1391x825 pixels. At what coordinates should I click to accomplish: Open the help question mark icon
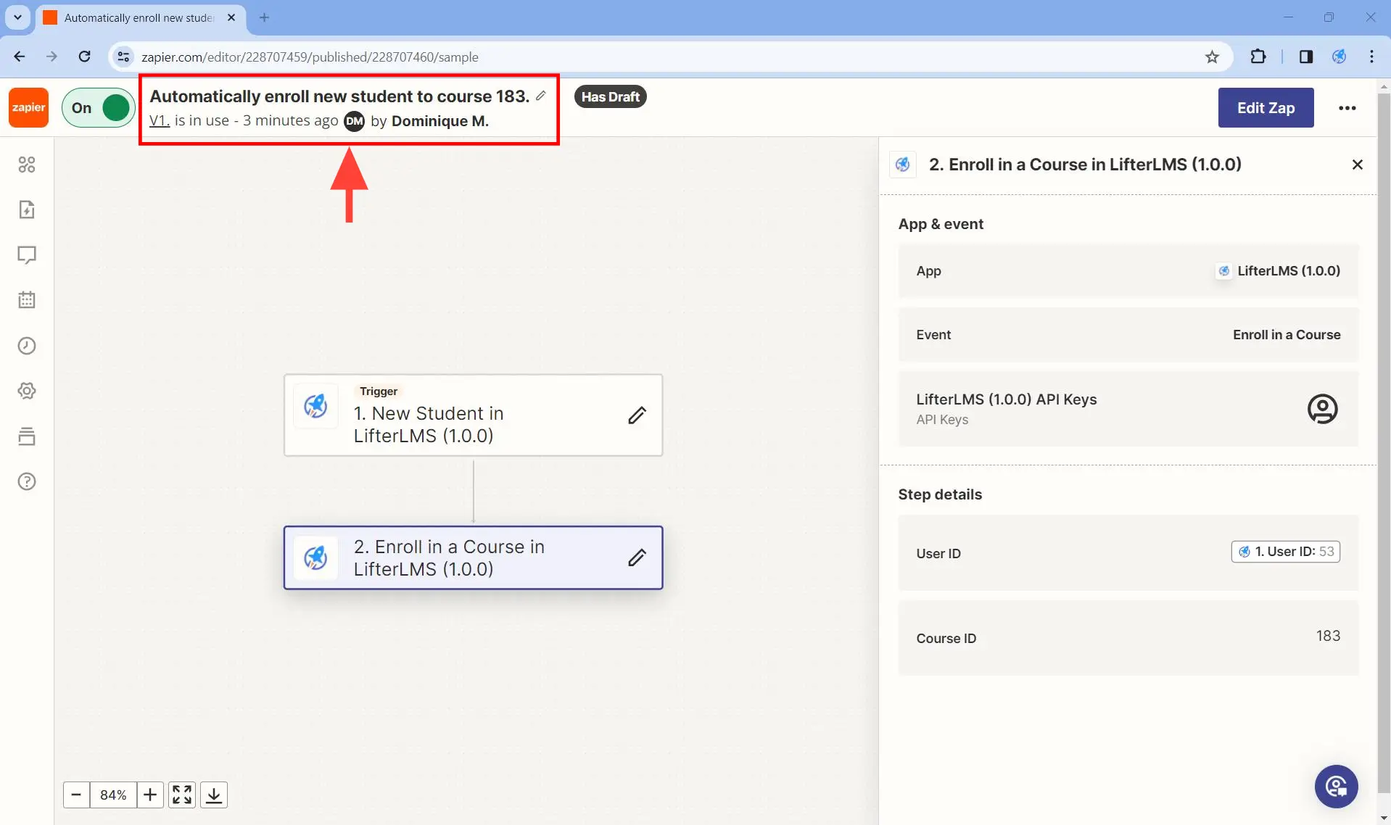27,481
